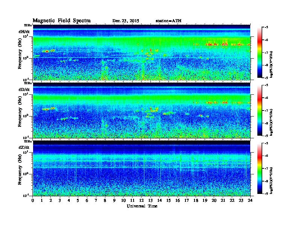Click hour "1" on Universal Time axis

tap(42, 201)
